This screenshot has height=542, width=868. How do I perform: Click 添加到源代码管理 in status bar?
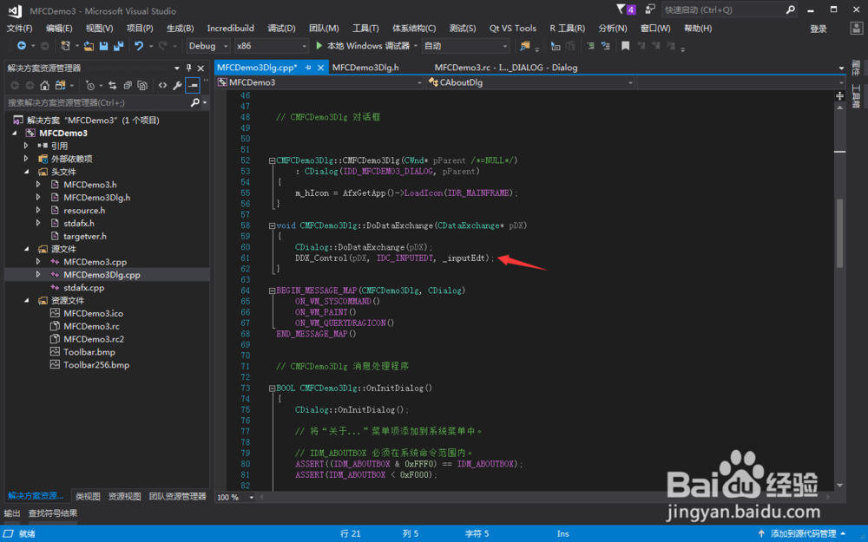(x=803, y=533)
